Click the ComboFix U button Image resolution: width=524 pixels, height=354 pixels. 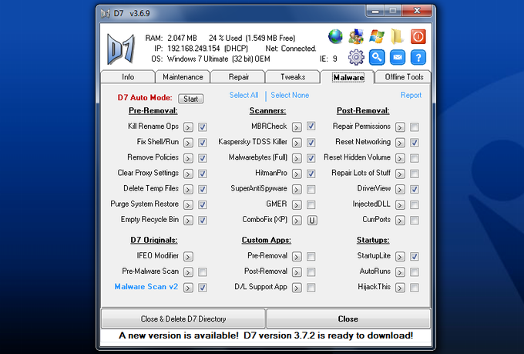tap(312, 221)
